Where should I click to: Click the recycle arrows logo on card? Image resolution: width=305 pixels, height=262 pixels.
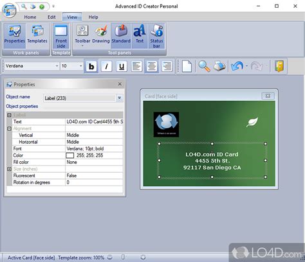click(x=166, y=125)
